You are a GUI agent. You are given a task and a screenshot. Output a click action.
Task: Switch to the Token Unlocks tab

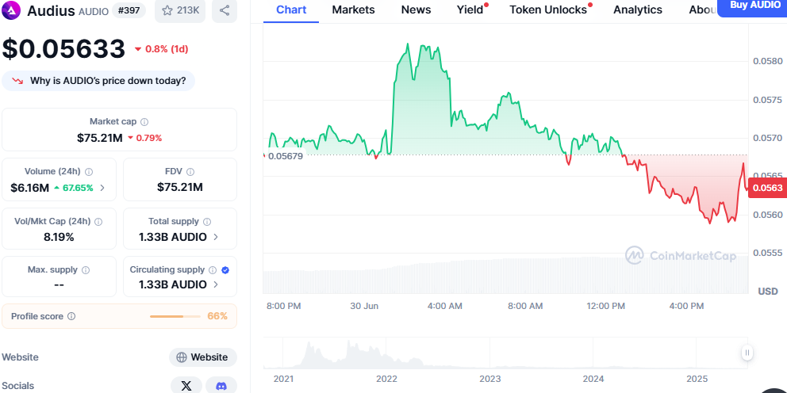(x=550, y=10)
